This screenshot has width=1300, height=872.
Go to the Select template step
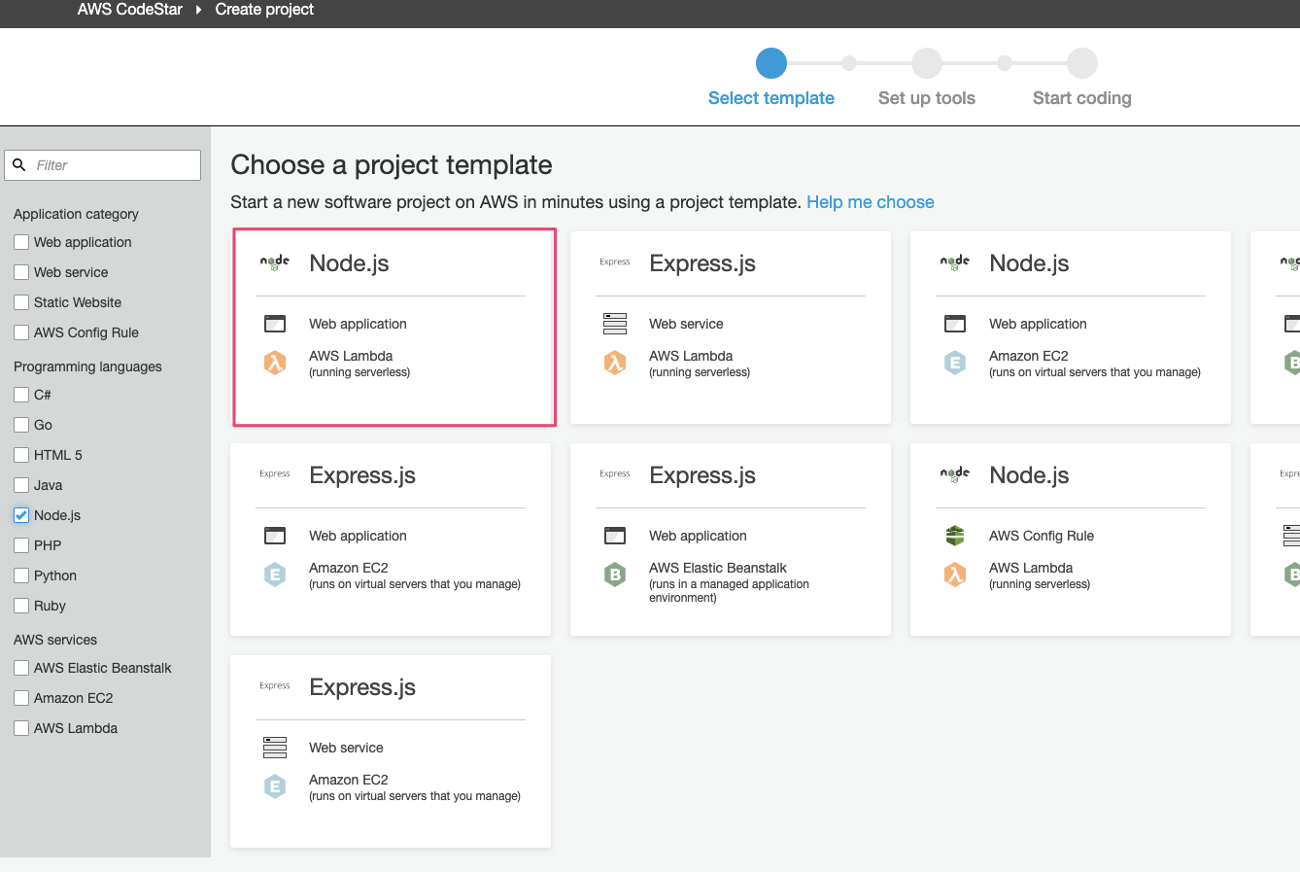tap(771, 98)
